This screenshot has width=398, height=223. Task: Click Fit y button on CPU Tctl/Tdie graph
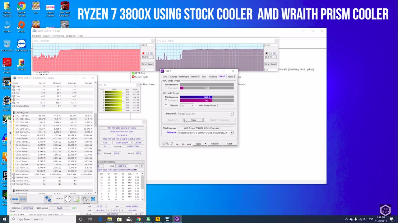[144, 64]
